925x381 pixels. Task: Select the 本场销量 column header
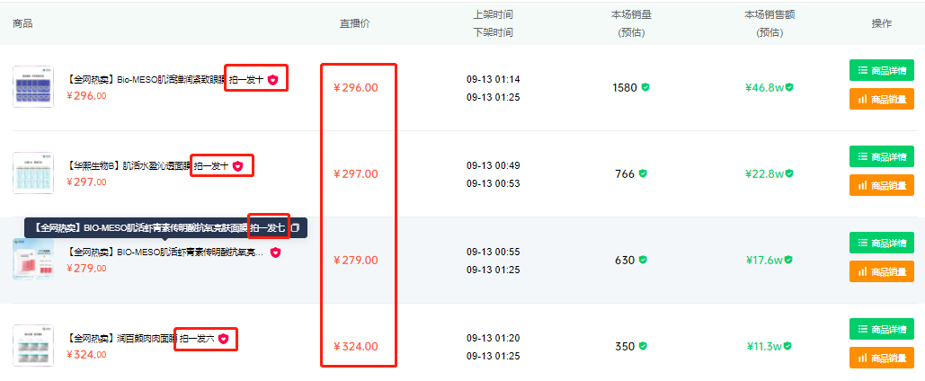pyautogui.click(x=631, y=14)
